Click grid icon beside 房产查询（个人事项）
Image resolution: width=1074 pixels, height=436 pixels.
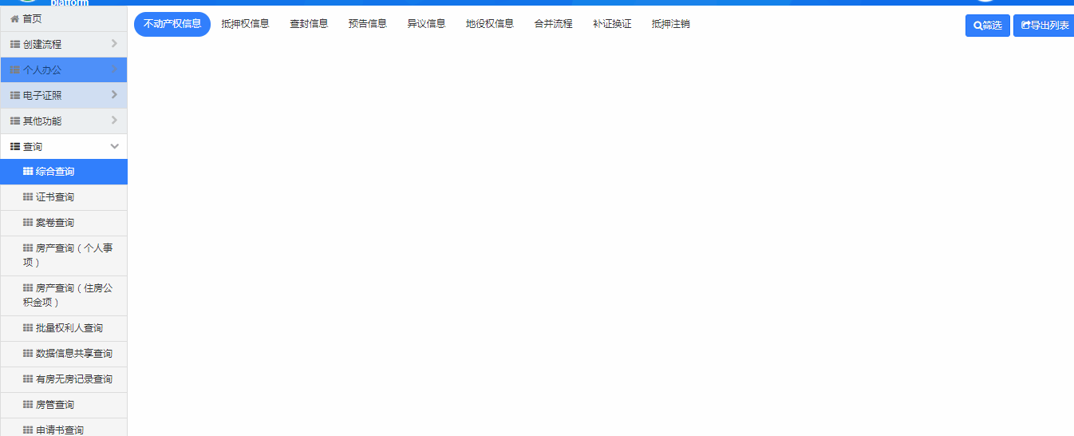[28, 248]
